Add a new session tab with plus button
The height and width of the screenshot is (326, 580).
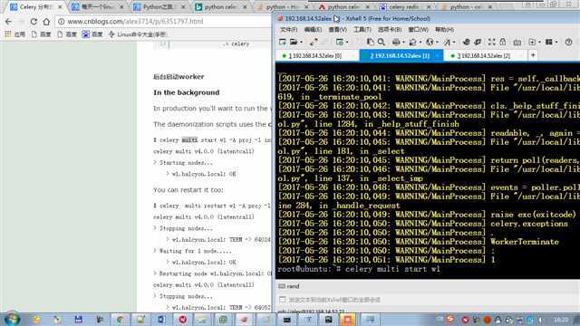(x=533, y=55)
